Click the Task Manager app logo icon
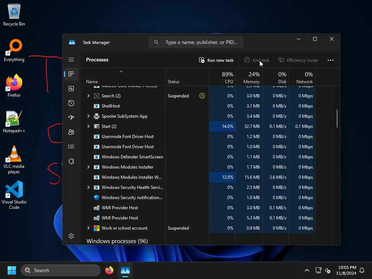 point(72,42)
